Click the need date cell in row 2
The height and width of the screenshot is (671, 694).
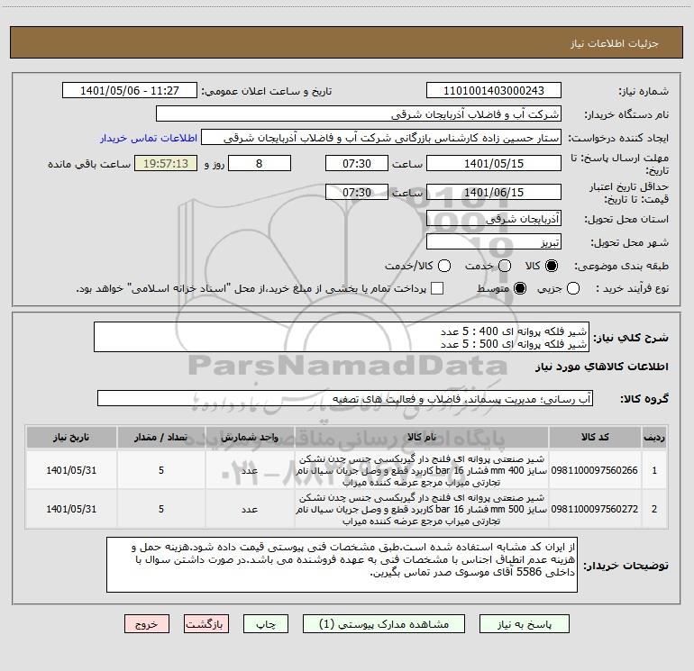[x=71, y=509]
